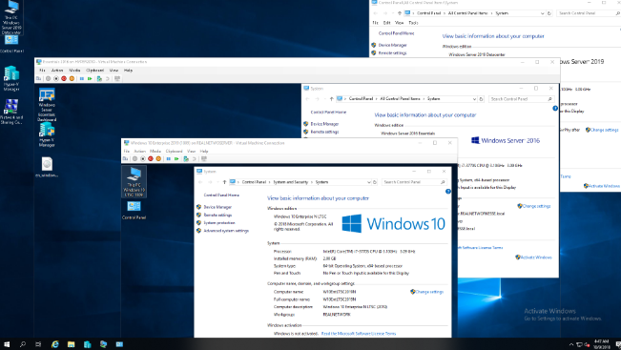Viewport: 621px width, 350px height.
Task: Open Device Manager in Windows 10 System window
Action: (x=217, y=207)
